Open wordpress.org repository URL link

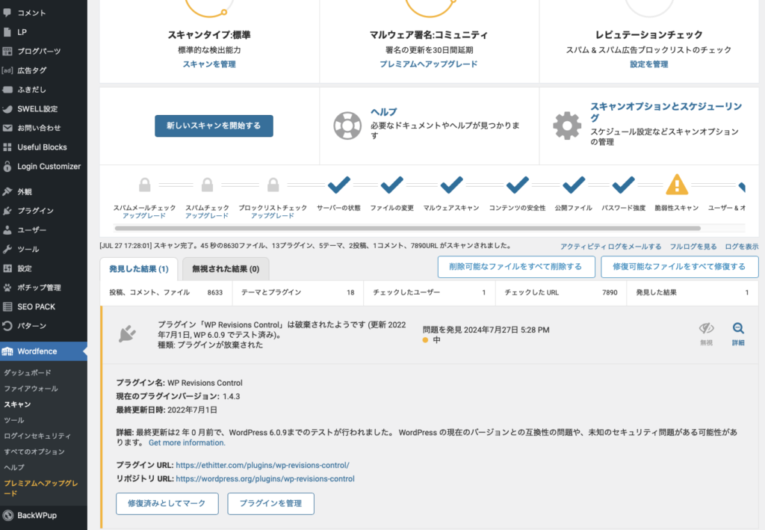coord(265,479)
